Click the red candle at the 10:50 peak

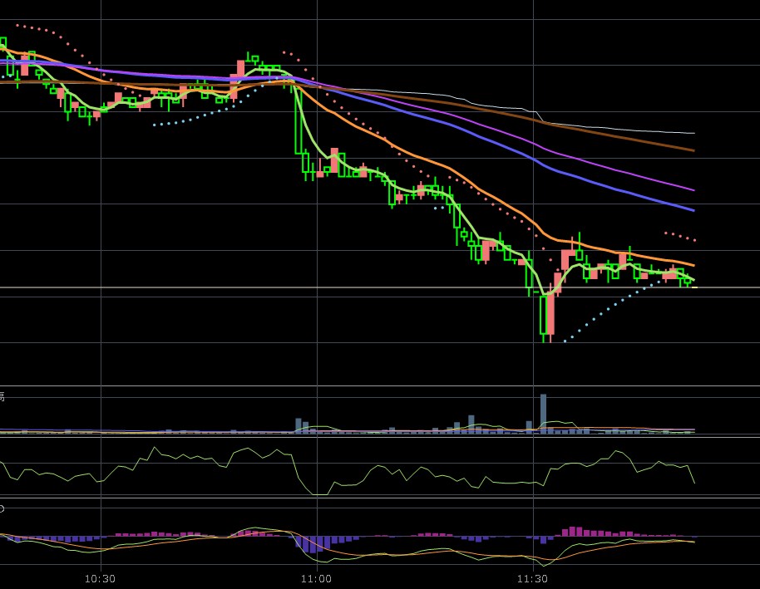tap(240, 68)
